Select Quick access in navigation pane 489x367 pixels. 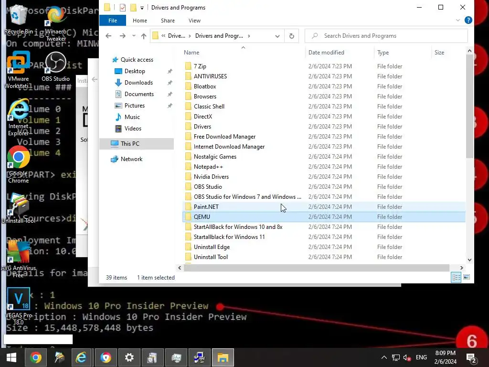(137, 60)
